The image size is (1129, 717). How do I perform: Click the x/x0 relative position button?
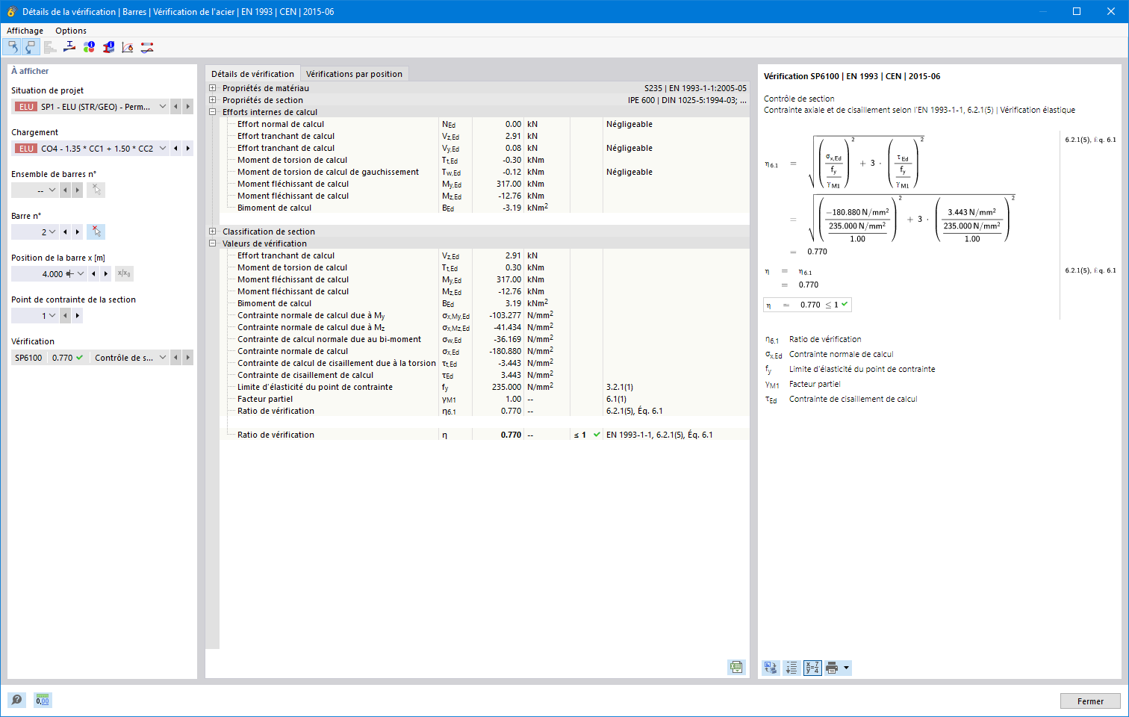pos(124,273)
